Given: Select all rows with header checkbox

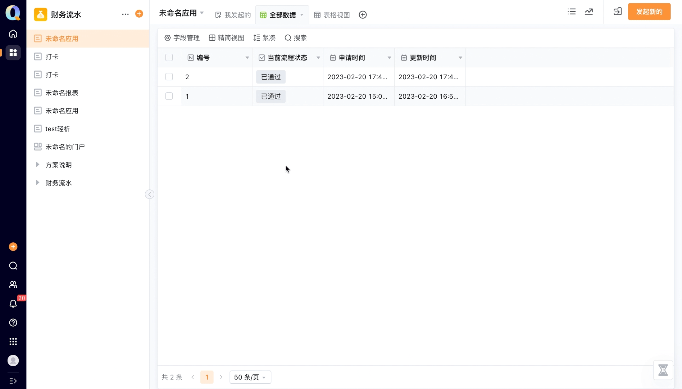Looking at the screenshot, I should [169, 58].
